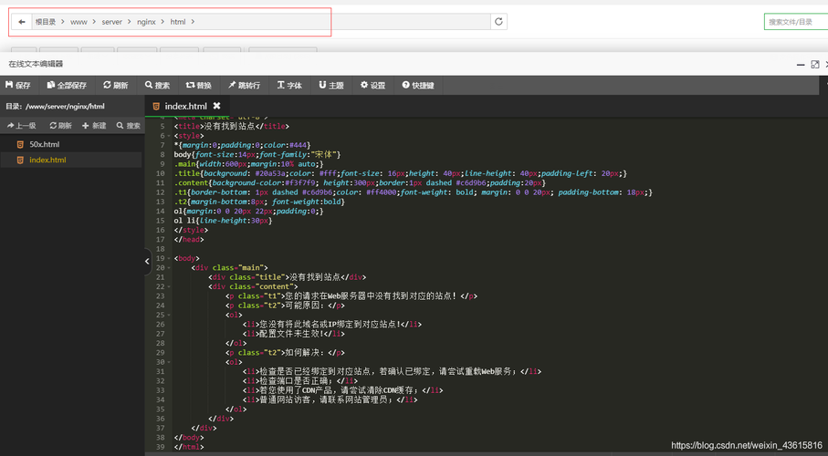Viewport: 828px width, 456px height.
Task: Collapse the sidebar with the arrow handle
Action: coord(147,261)
